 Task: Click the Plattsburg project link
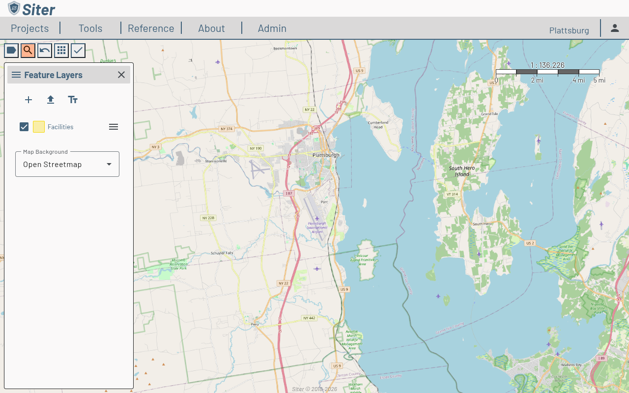click(569, 30)
